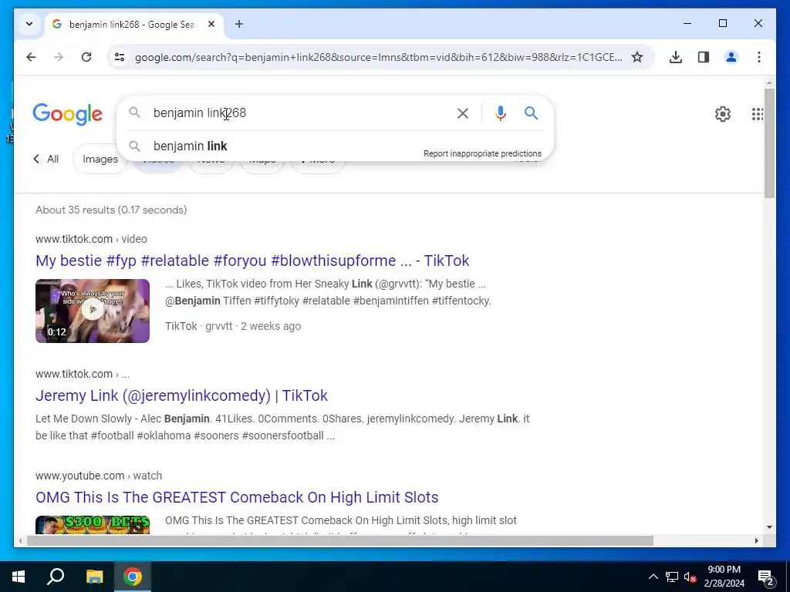Click 'TikTok · grvvtt · 2 weeks ago' text
Viewport: 790px width, 592px height.
pos(233,326)
